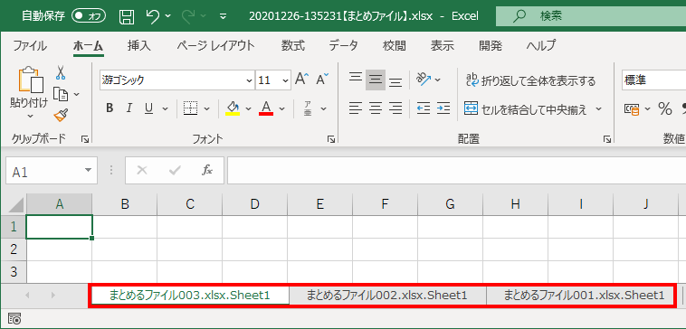
Task: Open the undo history dropdown arrow
Action: (x=168, y=16)
